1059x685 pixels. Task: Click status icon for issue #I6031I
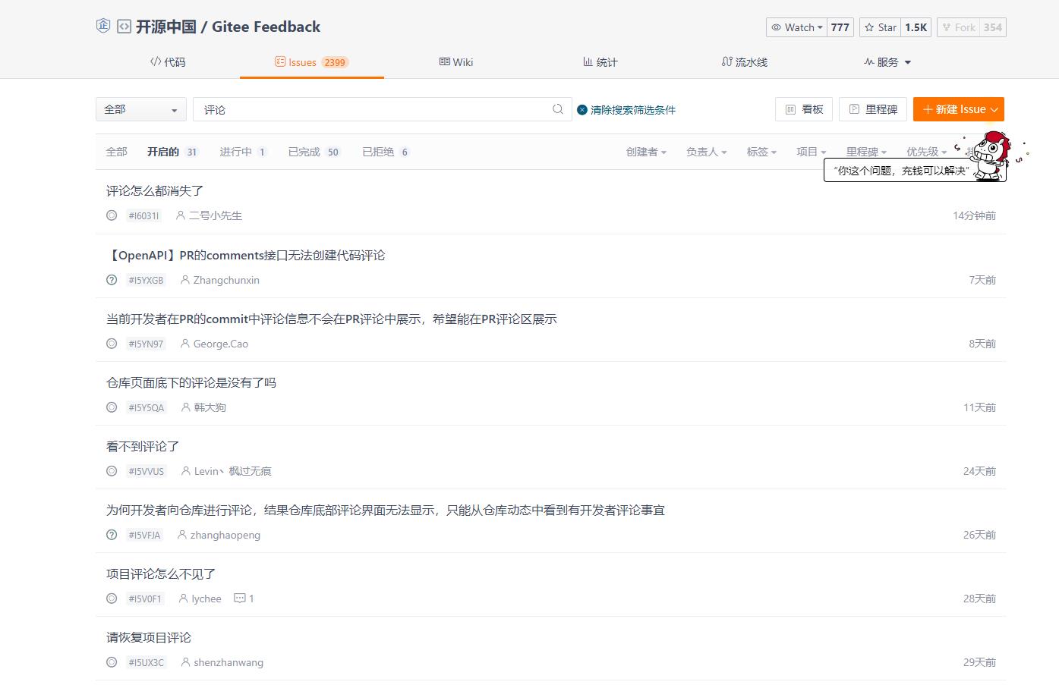112,215
